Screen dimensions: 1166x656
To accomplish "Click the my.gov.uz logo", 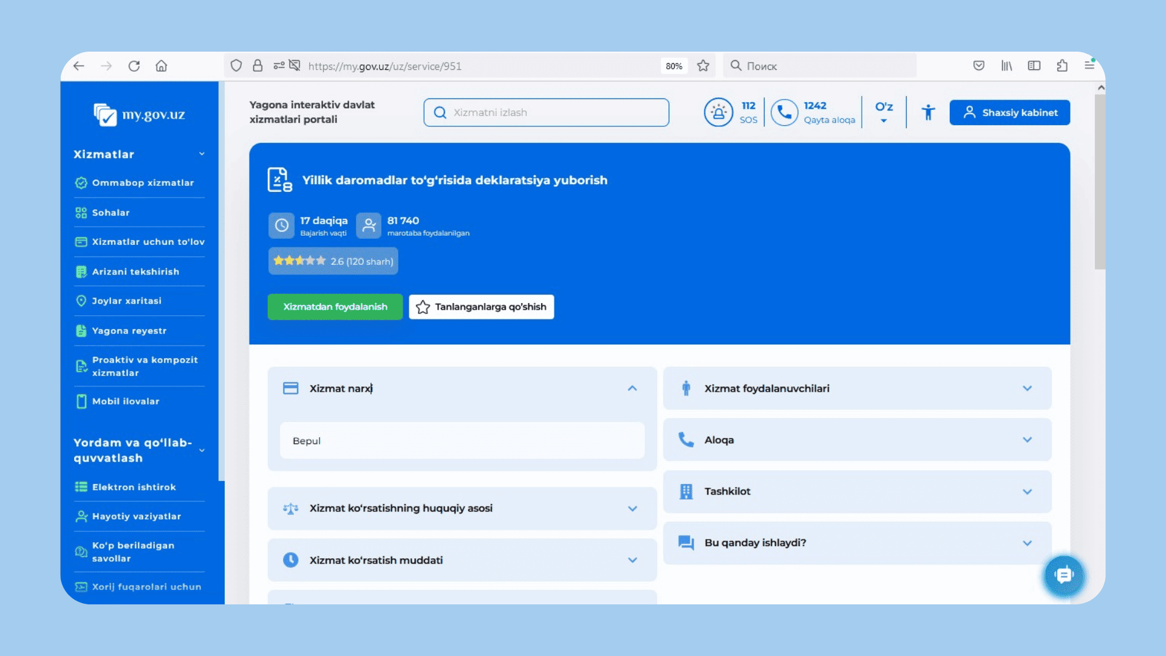I will pyautogui.click(x=140, y=114).
